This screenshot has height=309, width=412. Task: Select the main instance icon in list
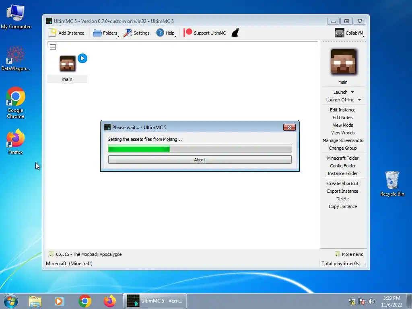[x=67, y=64]
